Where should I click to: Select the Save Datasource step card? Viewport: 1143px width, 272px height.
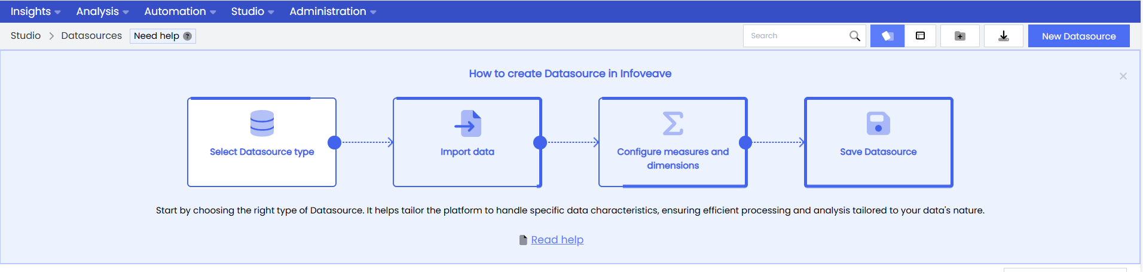879,142
